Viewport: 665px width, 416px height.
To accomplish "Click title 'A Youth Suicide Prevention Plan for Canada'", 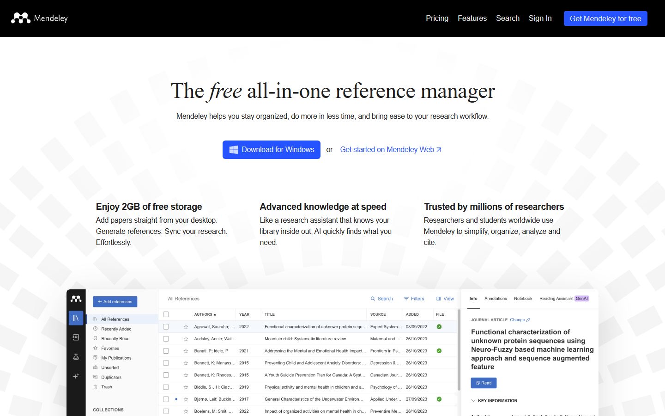I will coord(315,375).
